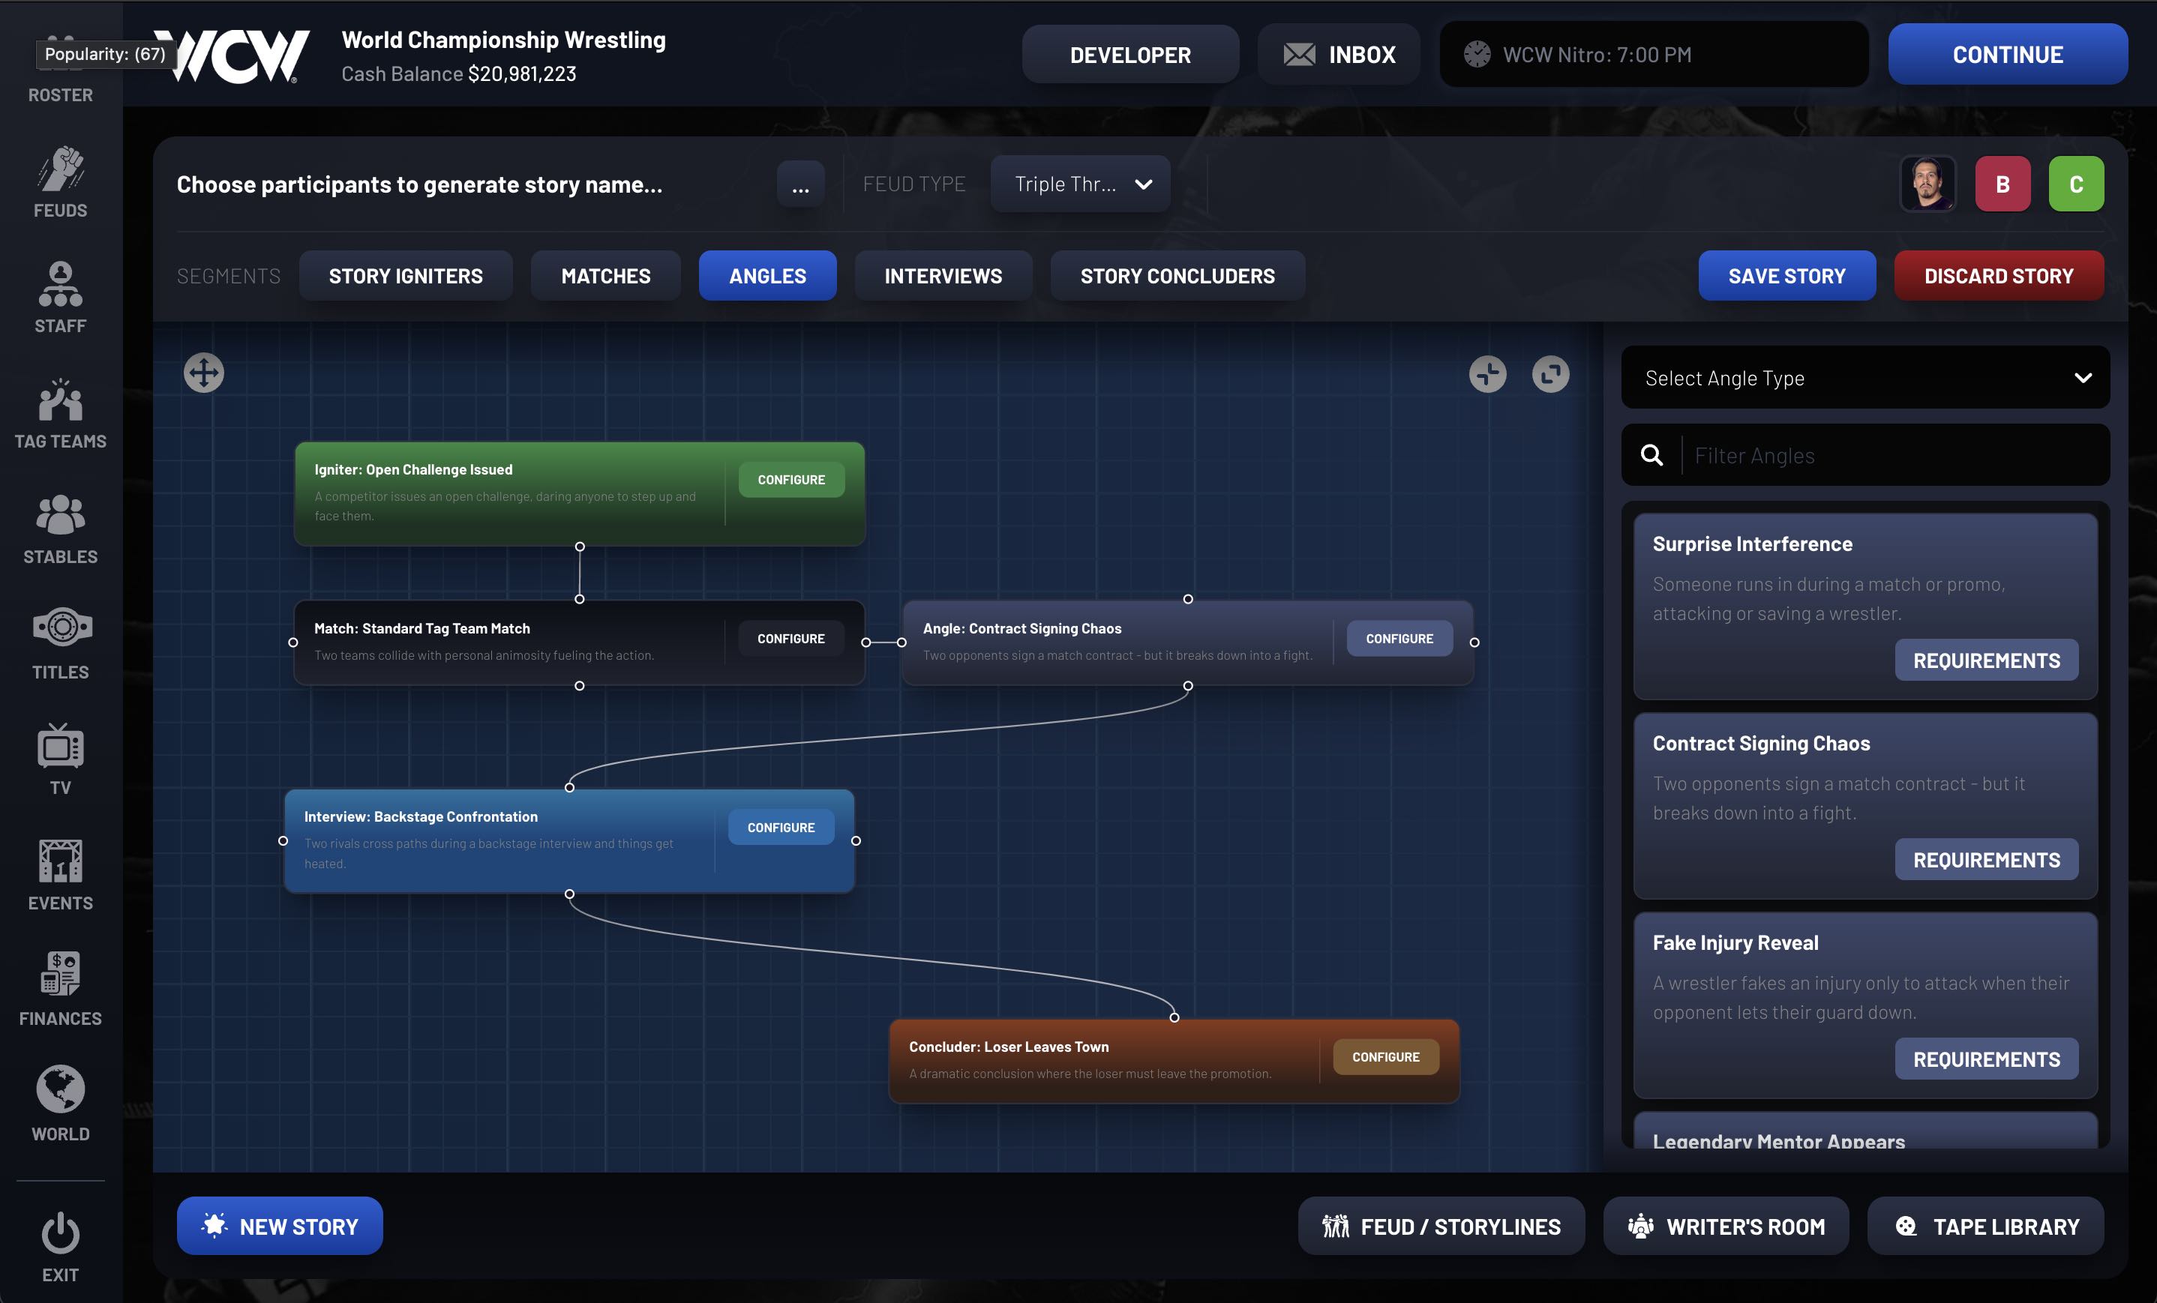Select the Angles tab
The height and width of the screenshot is (1303, 2157).
pyautogui.click(x=766, y=276)
